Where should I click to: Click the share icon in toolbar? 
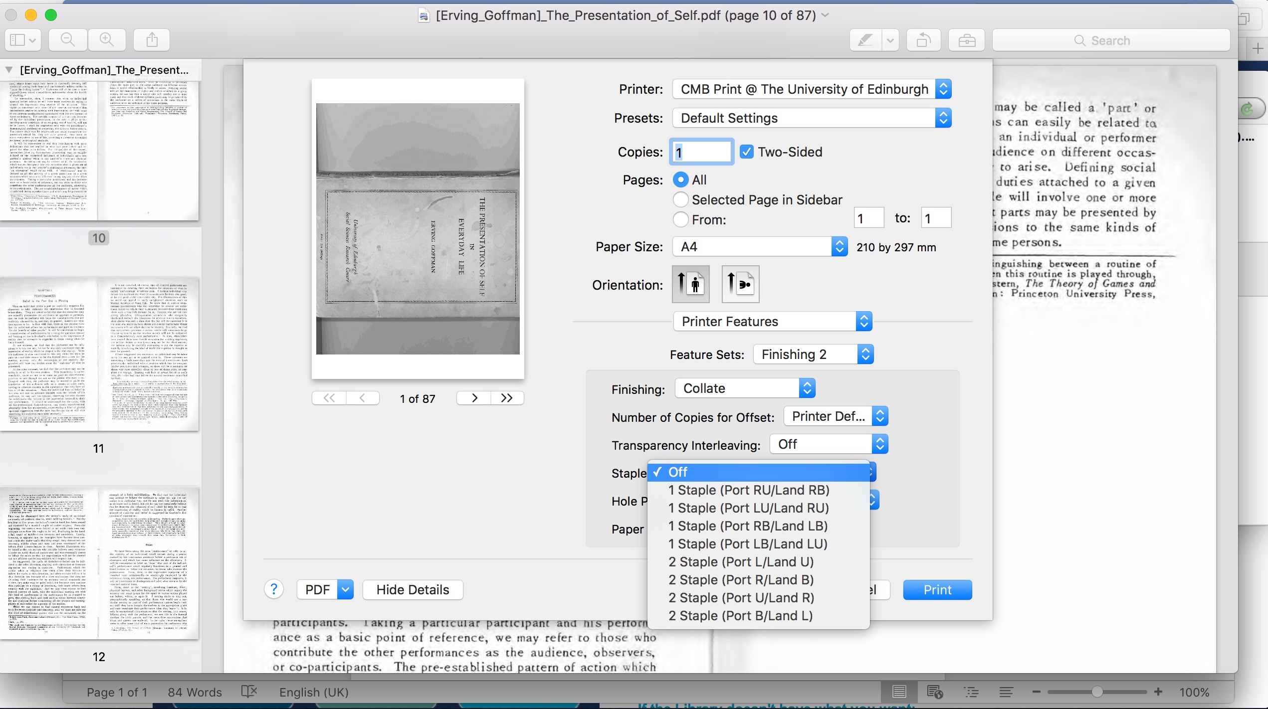click(152, 40)
